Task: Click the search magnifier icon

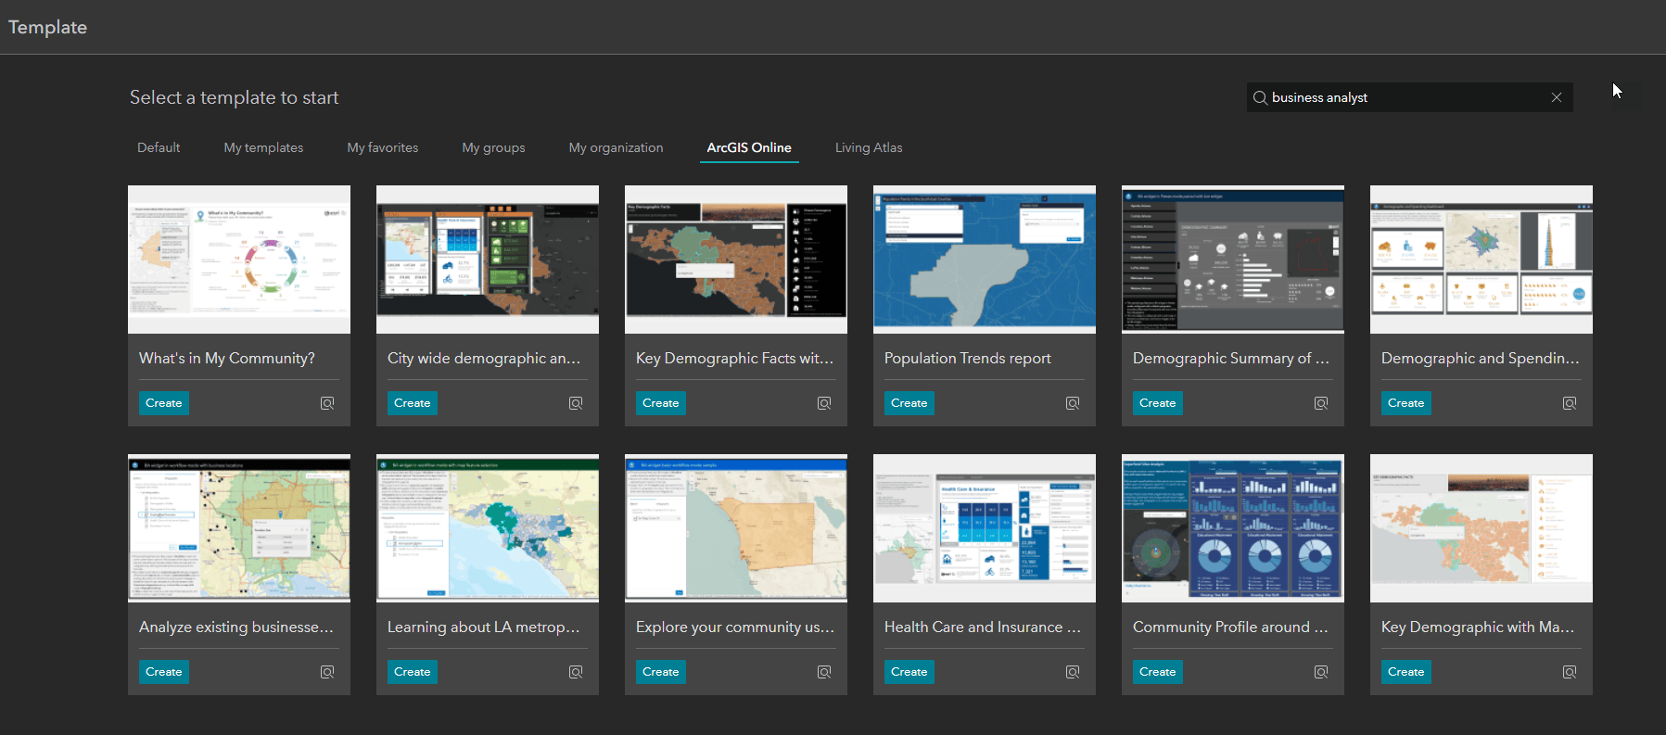Action: click(x=1260, y=97)
